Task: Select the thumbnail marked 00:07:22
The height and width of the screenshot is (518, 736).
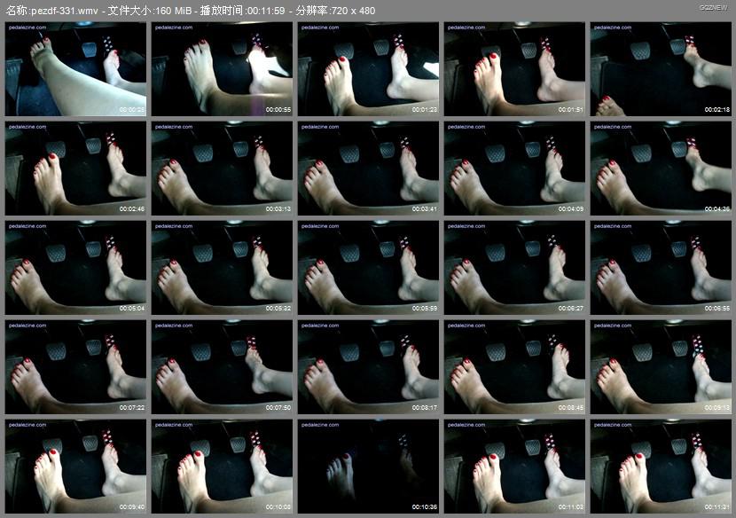Action: coord(75,367)
